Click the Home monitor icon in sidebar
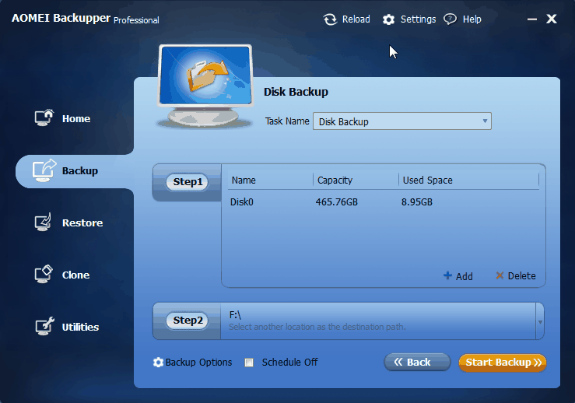 (x=44, y=117)
